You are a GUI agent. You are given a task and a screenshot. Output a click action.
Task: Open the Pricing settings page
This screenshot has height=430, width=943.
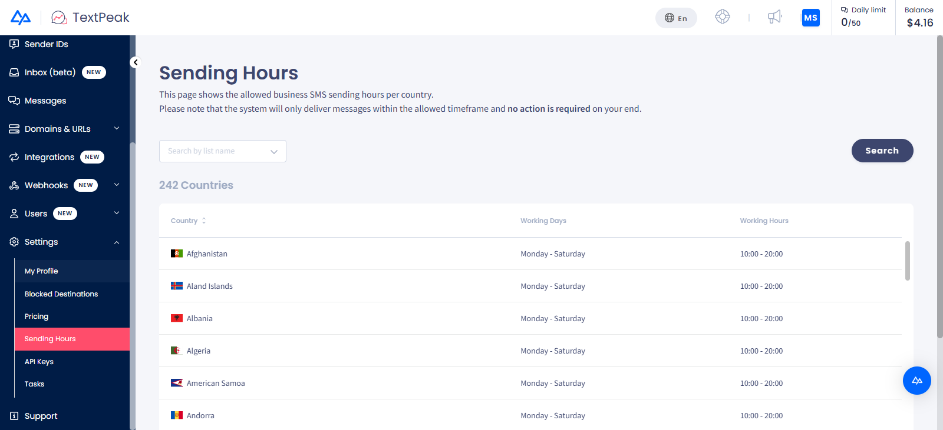pos(72,316)
